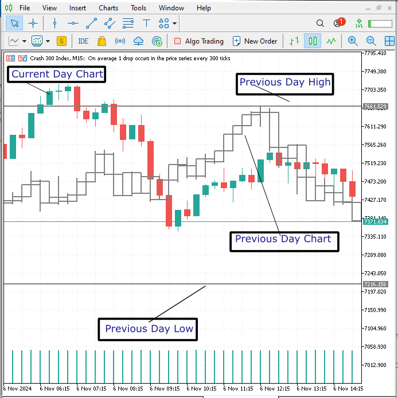Viewport: 398px width, 398px height.
Task: Click the current price 7371.834 label
Action: click(x=375, y=222)
